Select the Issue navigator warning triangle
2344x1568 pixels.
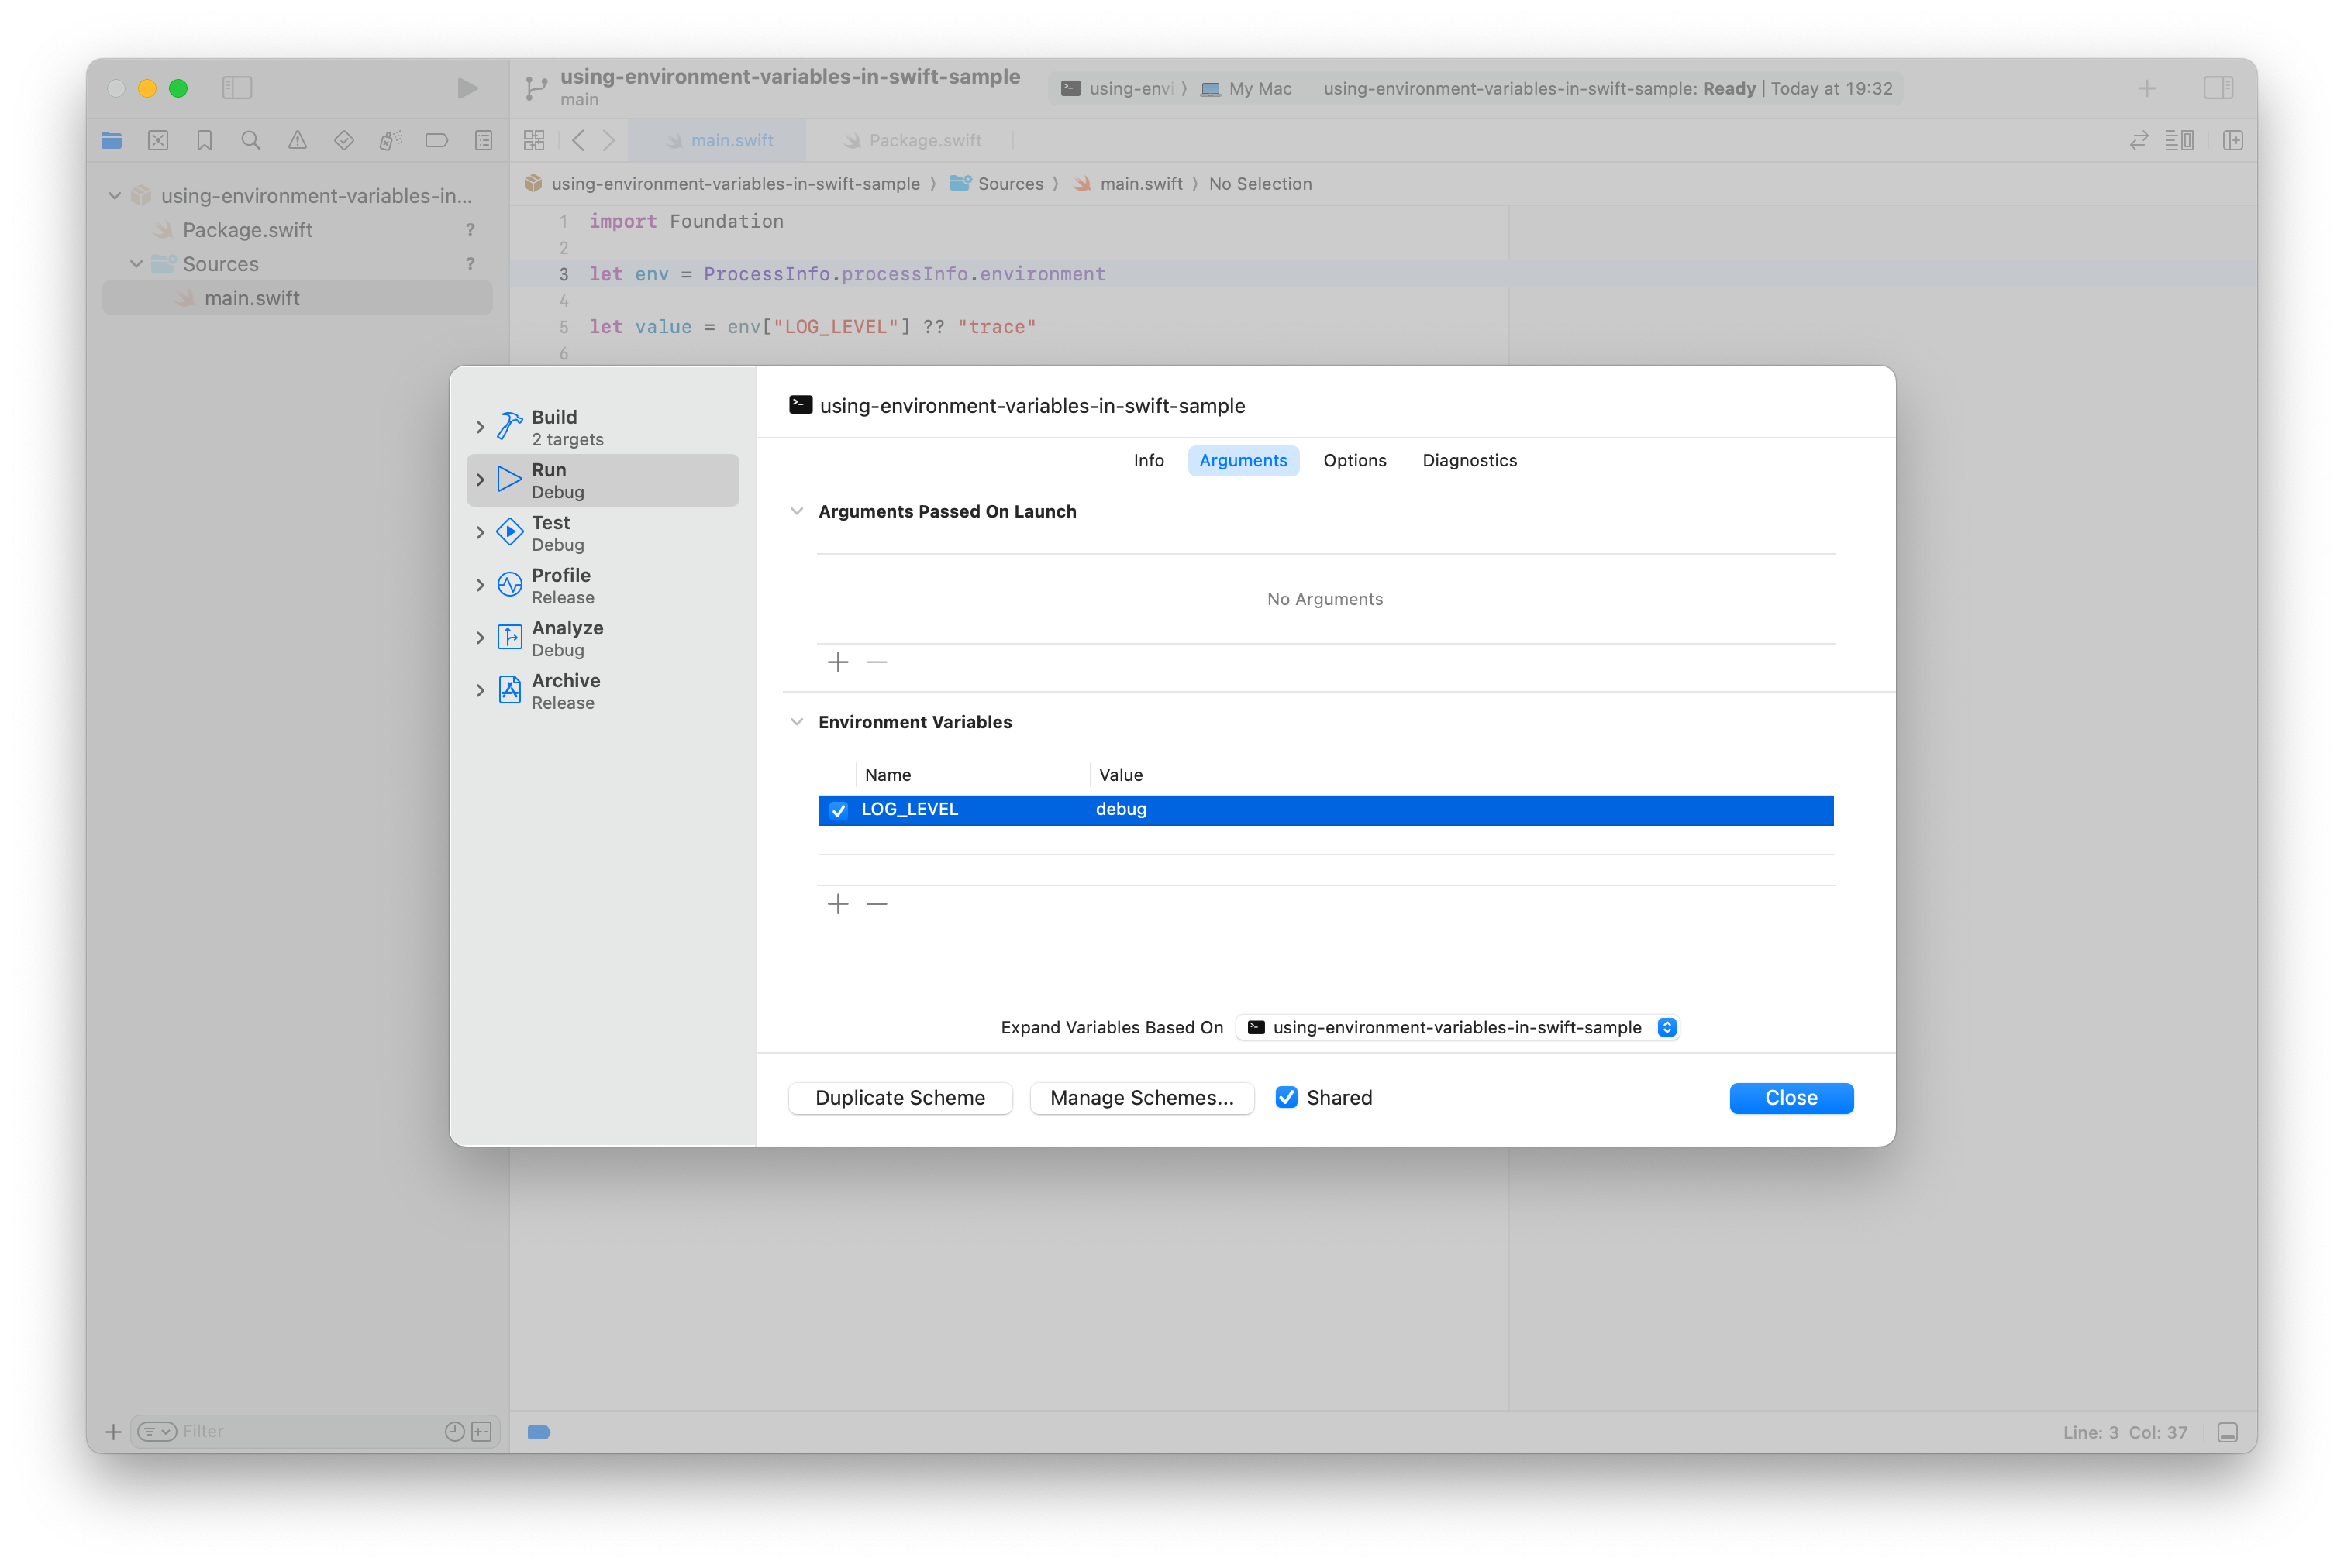point(297,140)
